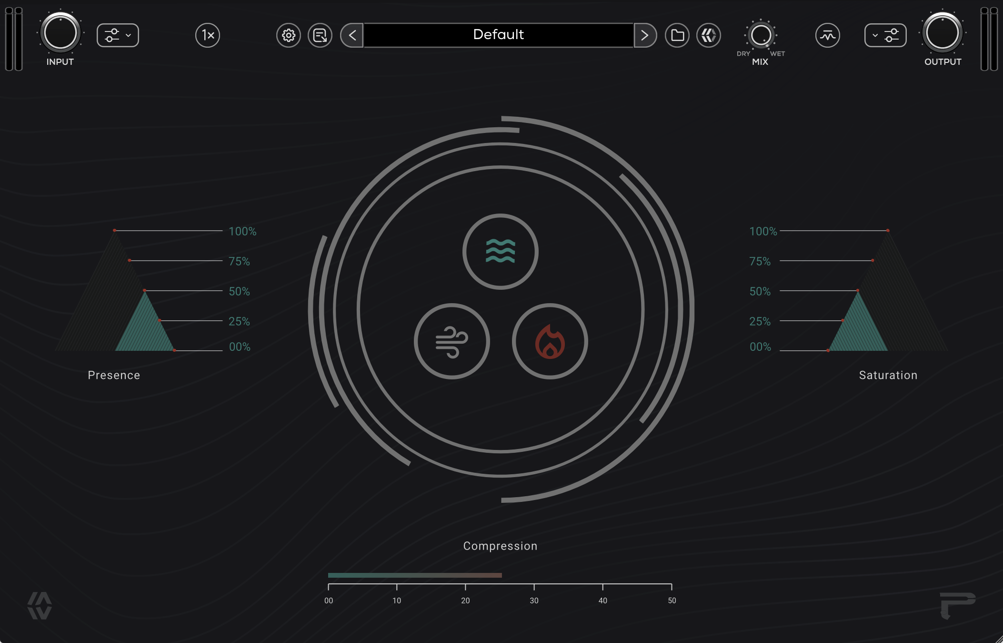Open the settings gear icon

click(x=289, y=35)
